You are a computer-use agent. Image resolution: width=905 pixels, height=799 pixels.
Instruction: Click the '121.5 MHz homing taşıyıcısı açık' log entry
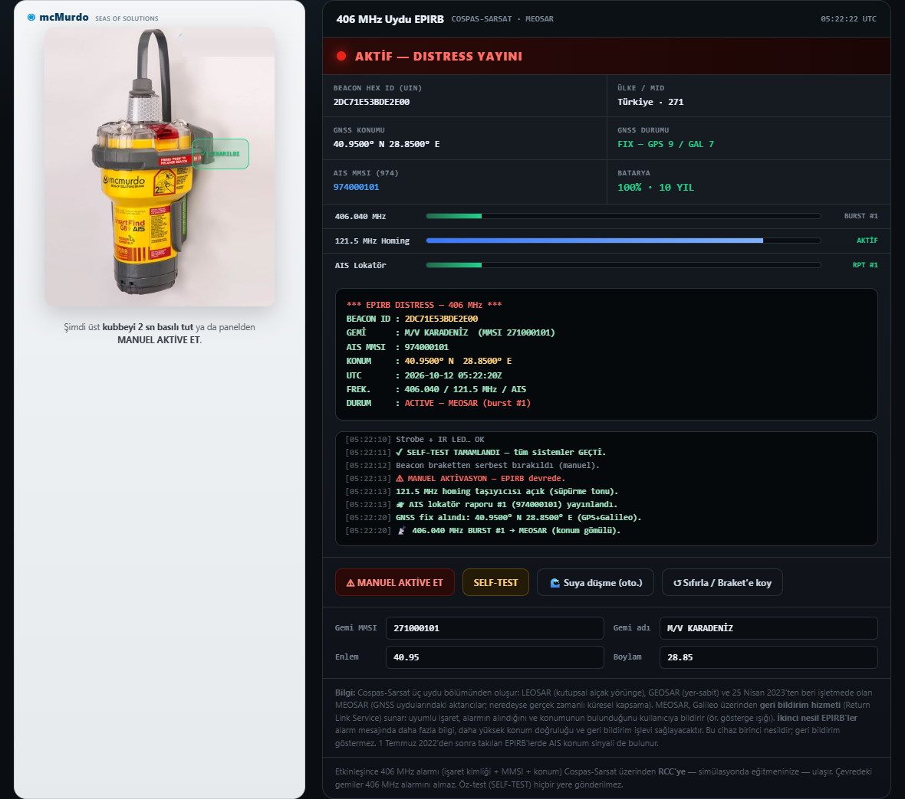482,492
